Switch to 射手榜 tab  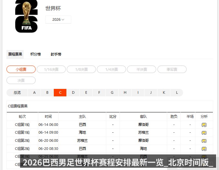coord(56,54)
